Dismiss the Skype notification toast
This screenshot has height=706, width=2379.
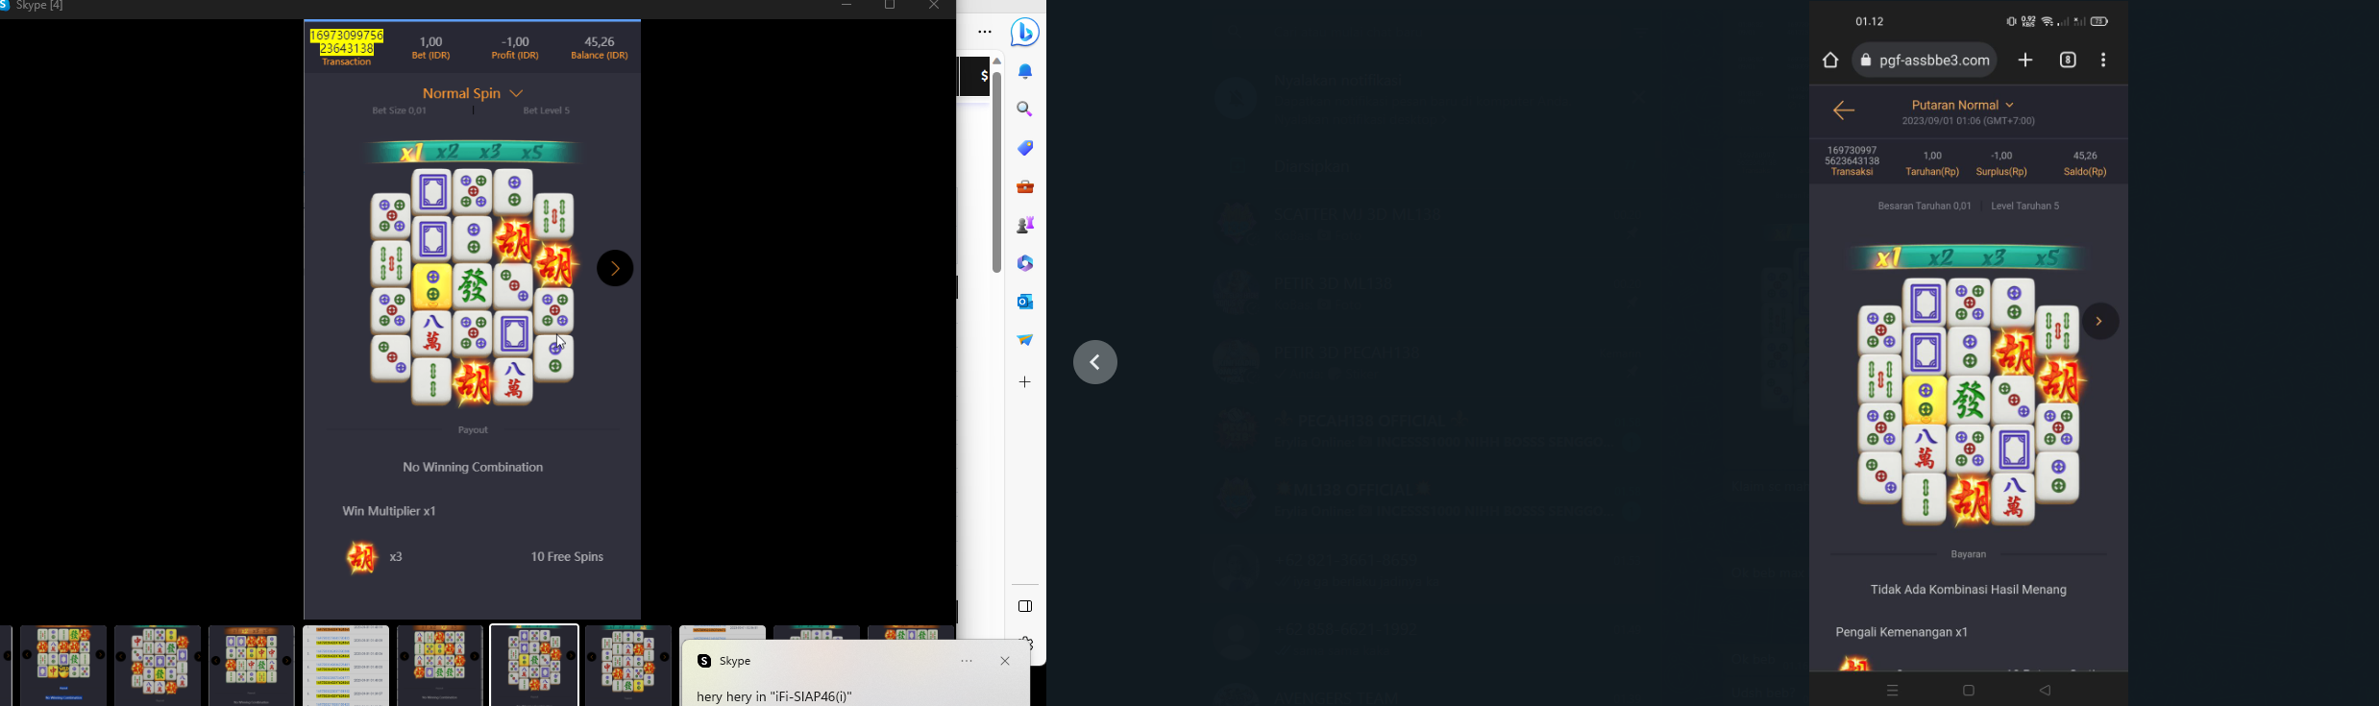click(x=1005, y=661)
